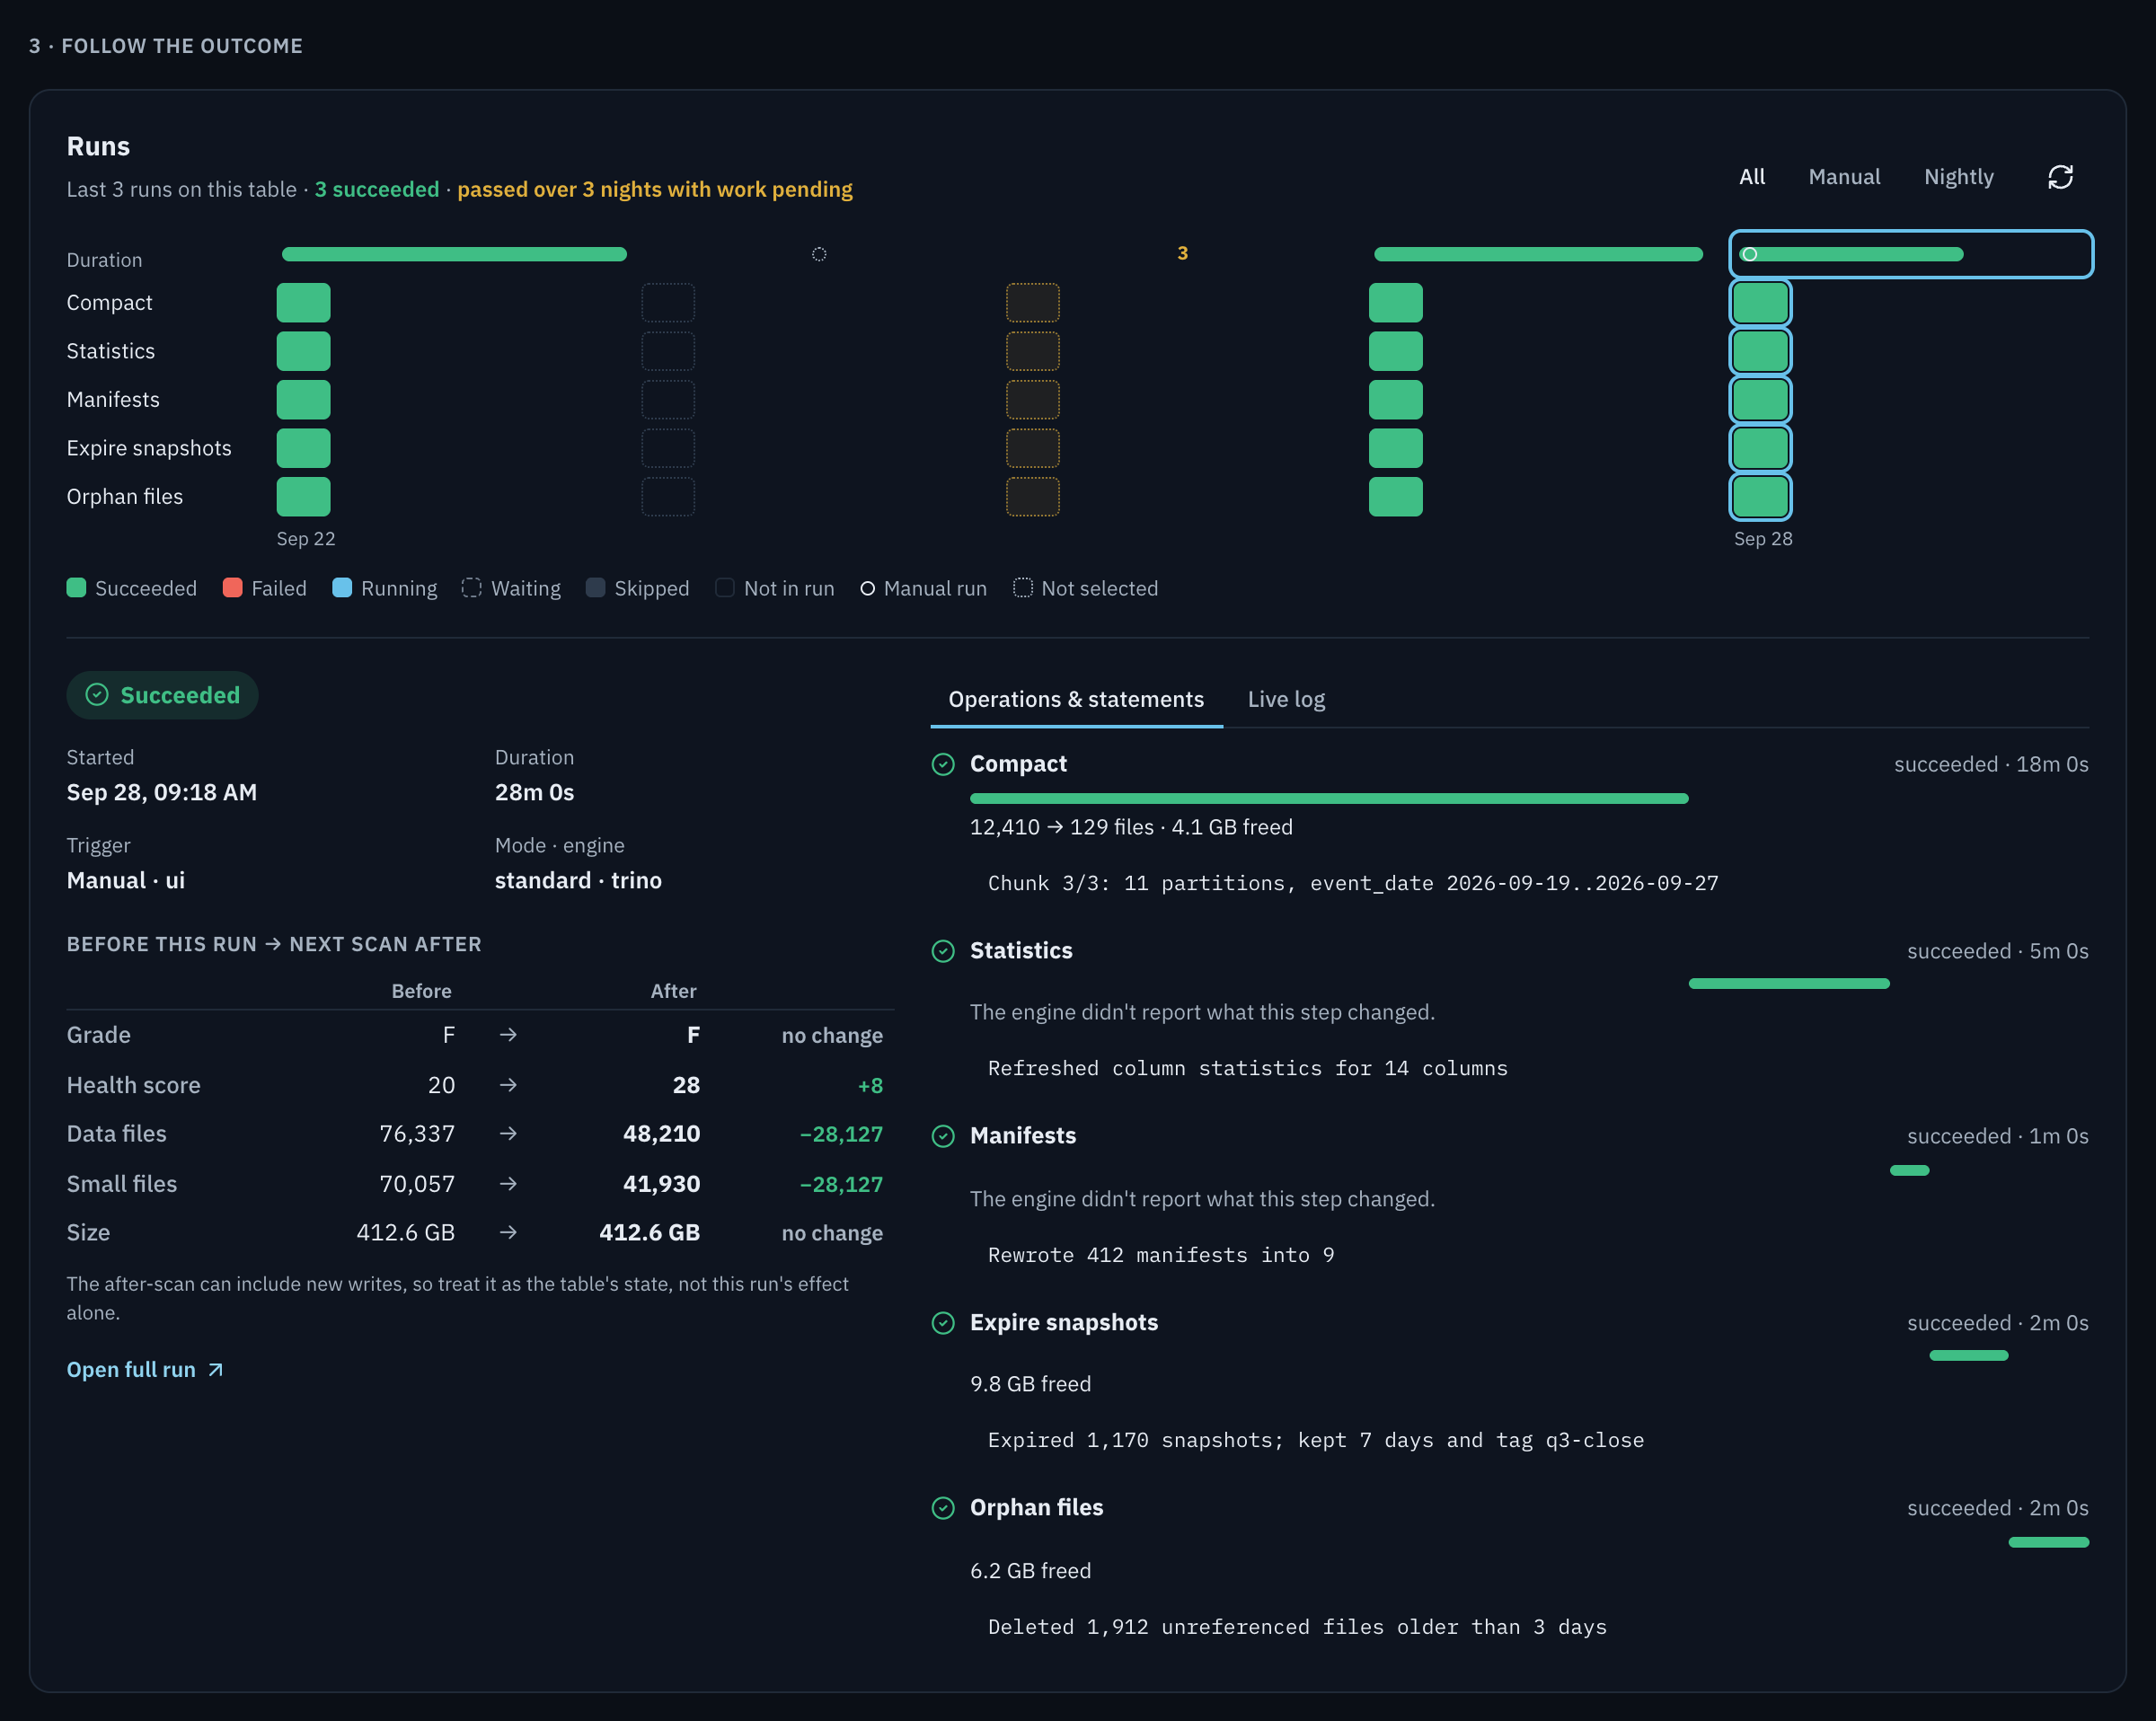Click the Succeeded status badge
This screenshot has width=2156, height=1721.
coord(162,695)
